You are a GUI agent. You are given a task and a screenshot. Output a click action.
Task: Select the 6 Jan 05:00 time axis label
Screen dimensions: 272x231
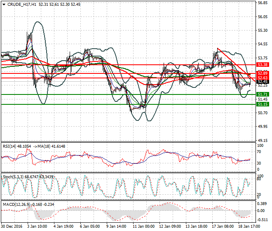(x=90, y=226)
